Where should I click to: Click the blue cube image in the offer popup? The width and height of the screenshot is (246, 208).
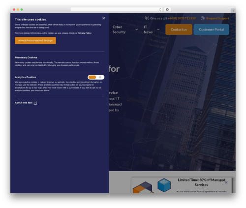coord(164,185)
